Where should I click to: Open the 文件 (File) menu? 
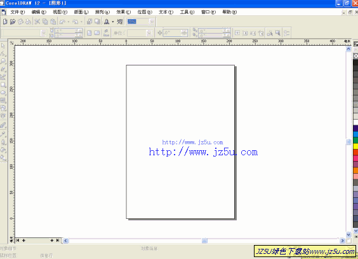coord(17,12)
